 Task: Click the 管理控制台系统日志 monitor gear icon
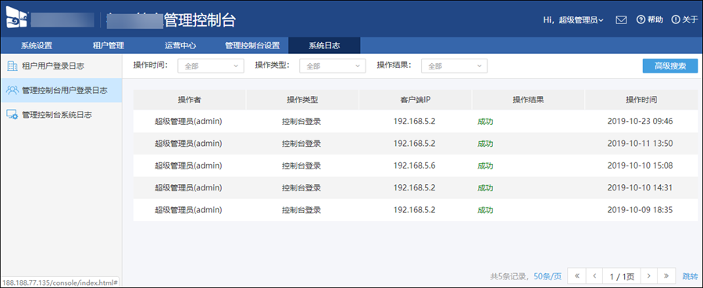coord(12,115)
